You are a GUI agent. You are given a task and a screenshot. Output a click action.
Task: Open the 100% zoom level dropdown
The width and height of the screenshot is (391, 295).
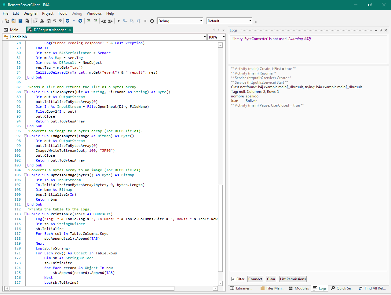(x=224, y=37)
